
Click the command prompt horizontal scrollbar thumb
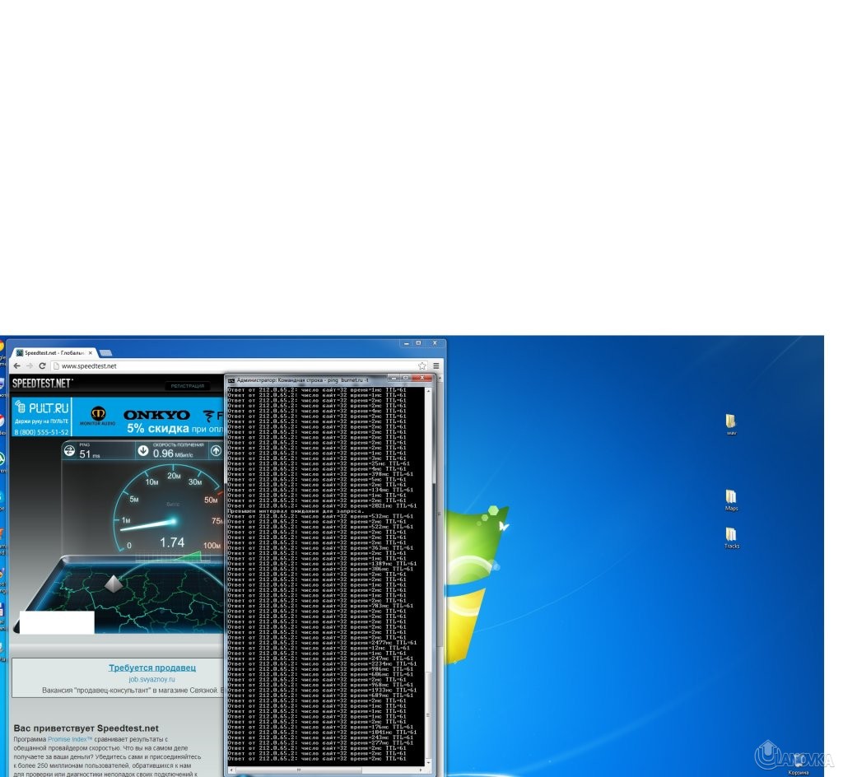(297, 770)
